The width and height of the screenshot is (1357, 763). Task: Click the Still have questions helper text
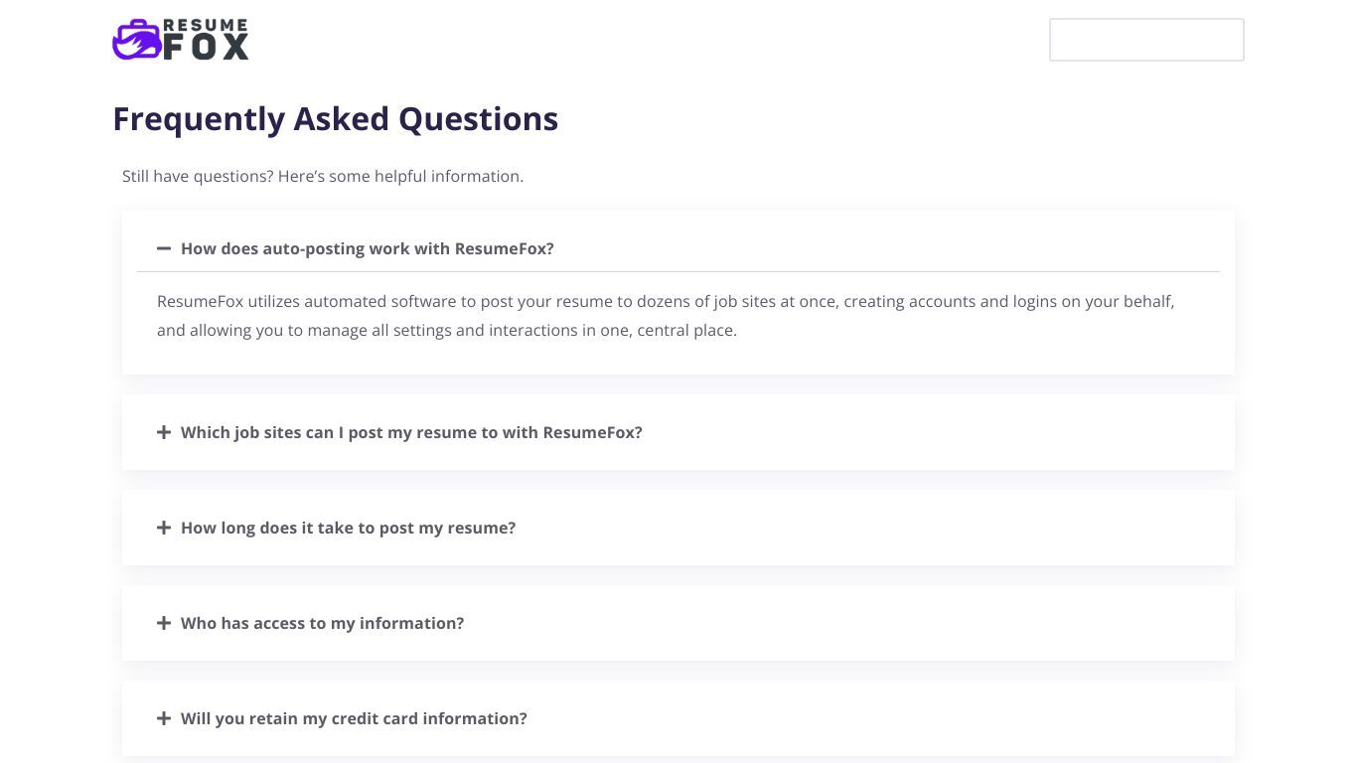(323, 176)
